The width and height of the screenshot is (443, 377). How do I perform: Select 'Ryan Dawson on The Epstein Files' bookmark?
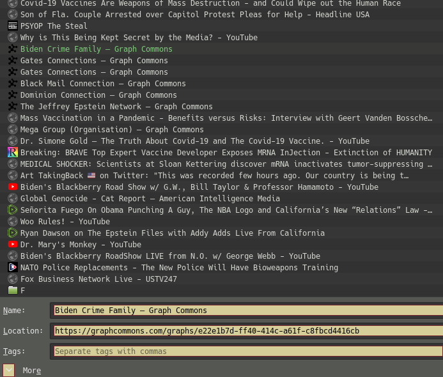221,233
